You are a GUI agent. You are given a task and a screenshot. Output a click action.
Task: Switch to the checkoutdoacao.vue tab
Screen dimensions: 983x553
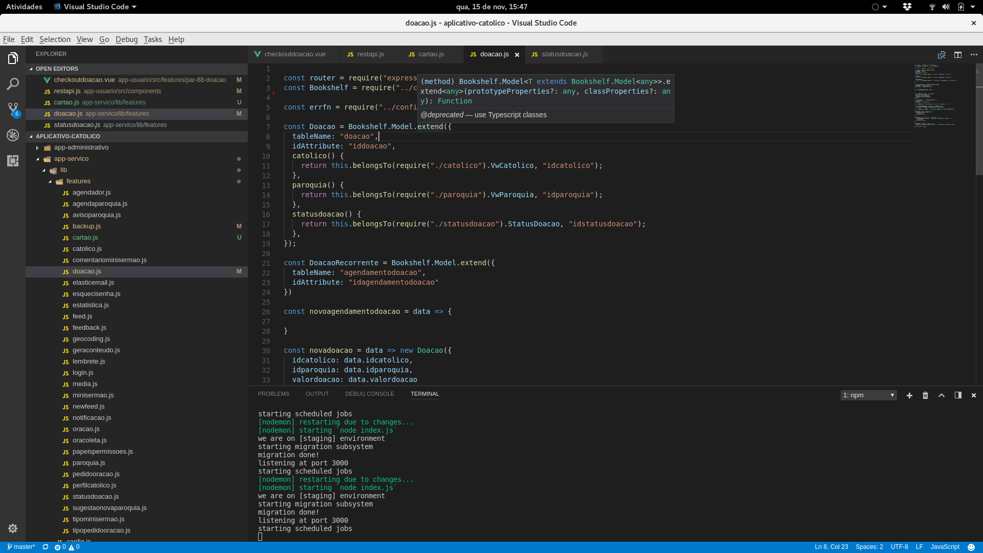tap(294, 54)
